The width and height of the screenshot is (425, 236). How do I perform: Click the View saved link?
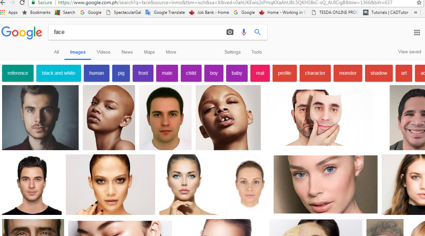tap(409, 52)
